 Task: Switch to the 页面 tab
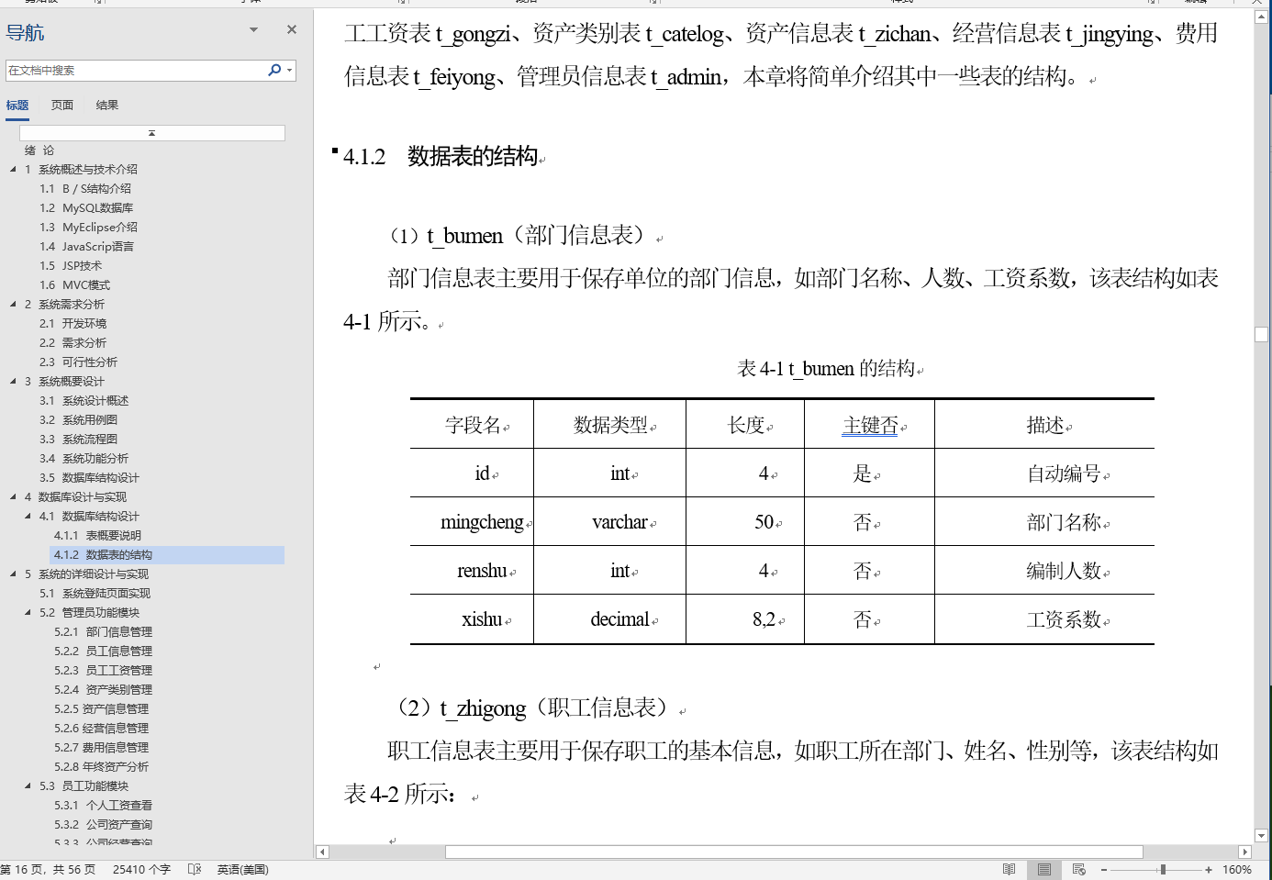pos(61,105)
